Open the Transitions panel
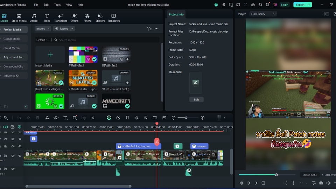The image size is (336, 189). (x=60, y=18)
